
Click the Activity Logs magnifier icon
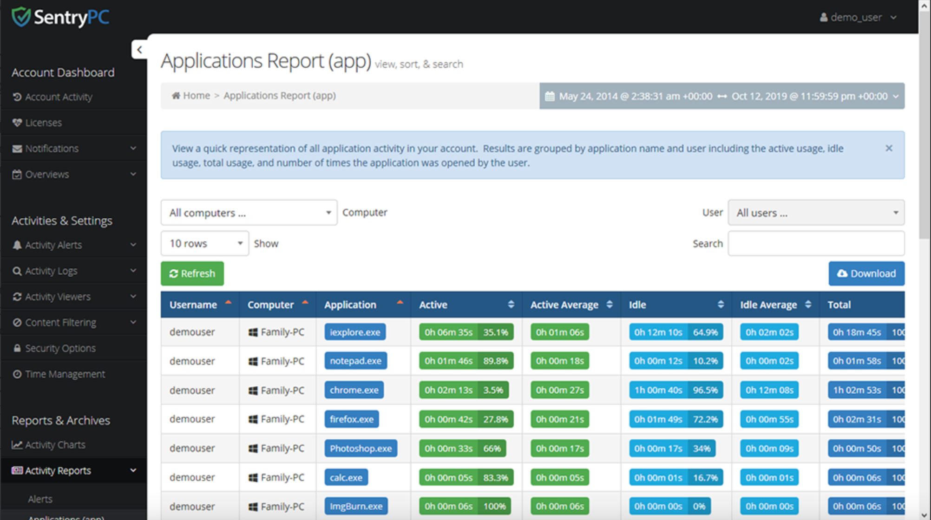tap(17, 270)
